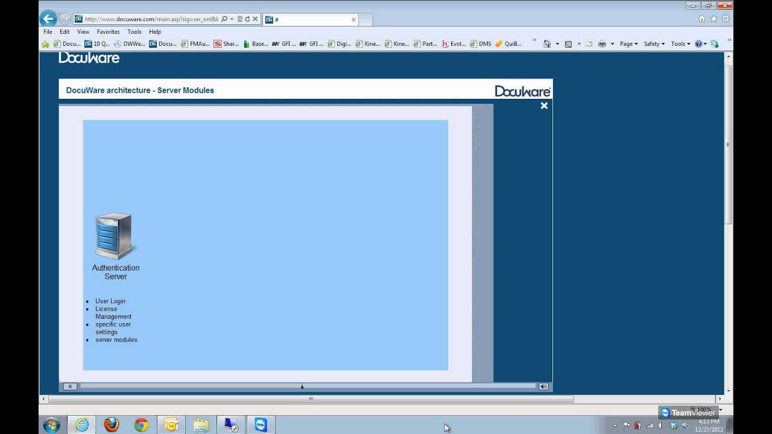The image size is (772, 434).
Task: Open the DWWe... favorites bar link
Action: 130,44
